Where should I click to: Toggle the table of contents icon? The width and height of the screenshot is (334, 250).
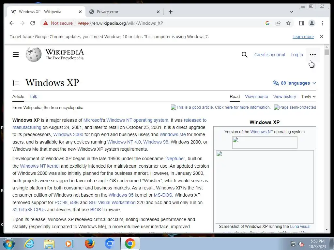click(16, 83)
